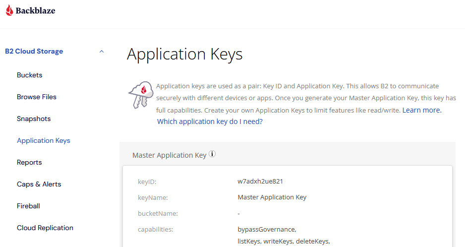Select Snapshots from the sidebar
The height and width of the screenshot is (247, 465).
(34, 119)
